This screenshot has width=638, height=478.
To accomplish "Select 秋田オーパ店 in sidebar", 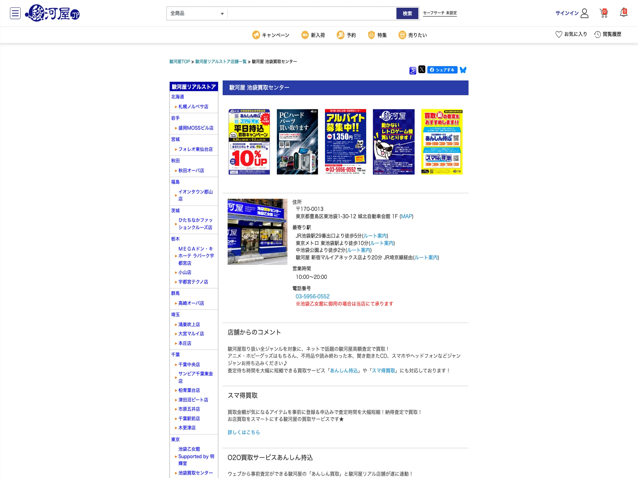I will click(191, 171).
